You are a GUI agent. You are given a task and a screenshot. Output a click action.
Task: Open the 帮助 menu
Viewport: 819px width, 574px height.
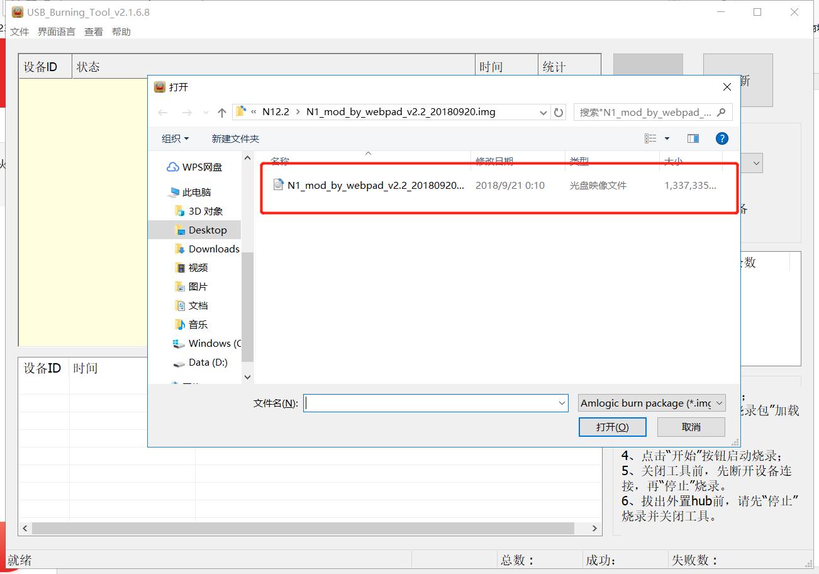click(121, 31)
